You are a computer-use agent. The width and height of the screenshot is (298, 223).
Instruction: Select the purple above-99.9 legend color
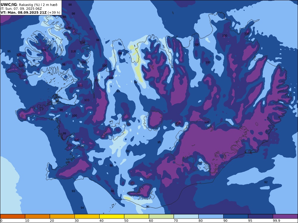(x=285, y=216)
